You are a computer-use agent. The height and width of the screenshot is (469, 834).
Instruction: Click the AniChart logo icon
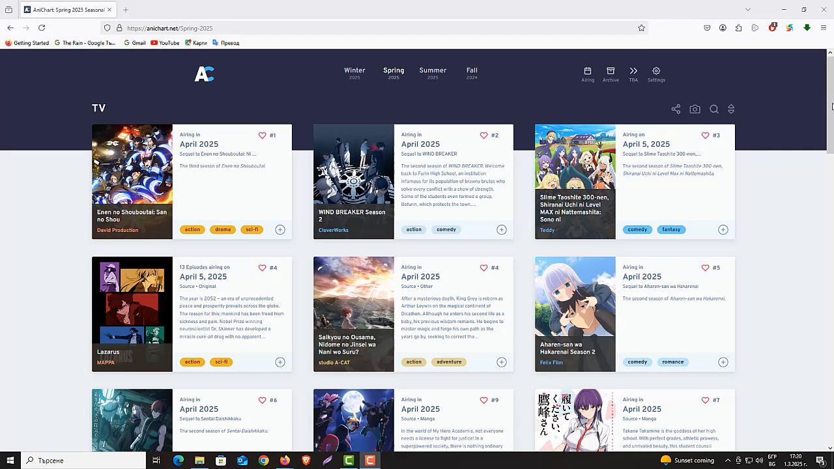point(204,74)
